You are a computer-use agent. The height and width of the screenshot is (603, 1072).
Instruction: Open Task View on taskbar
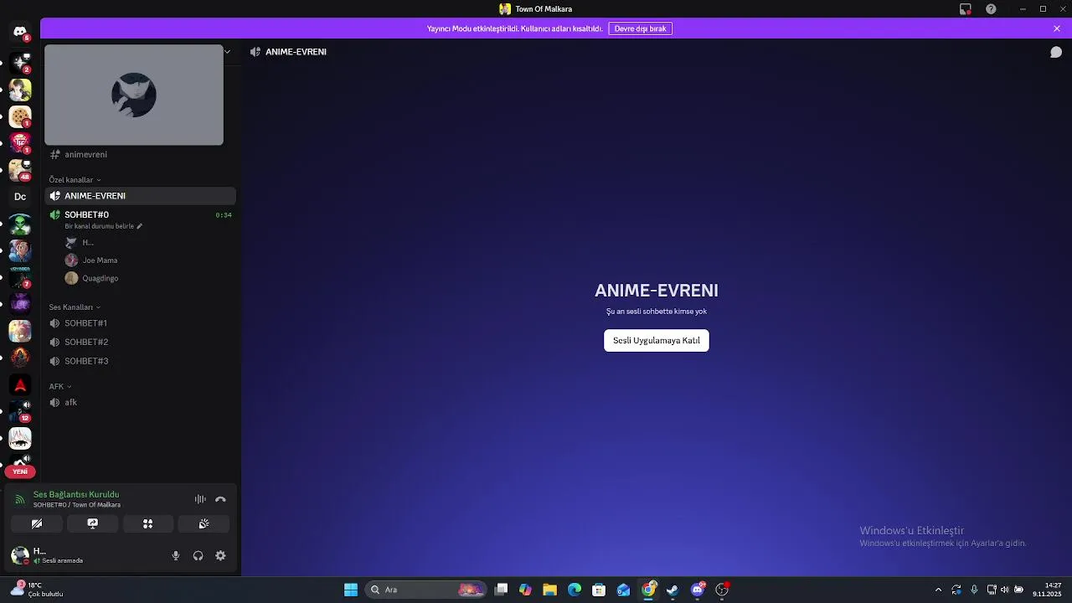pos(501,590)
